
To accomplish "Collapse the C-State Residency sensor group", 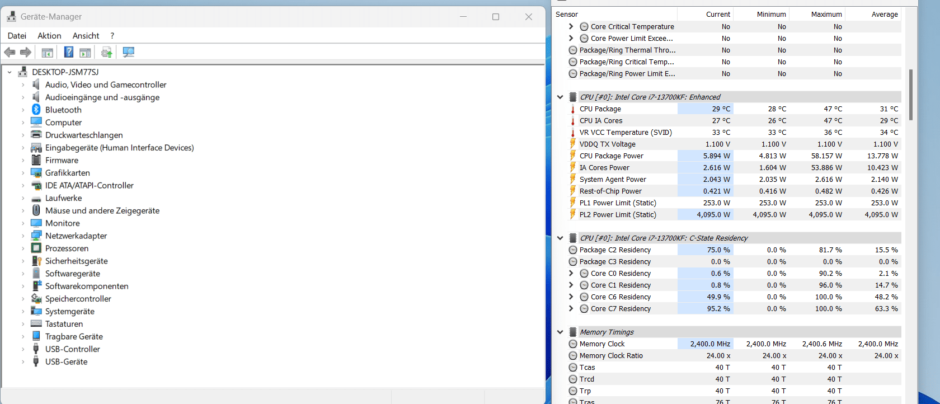I will click(x=560, y=238).
